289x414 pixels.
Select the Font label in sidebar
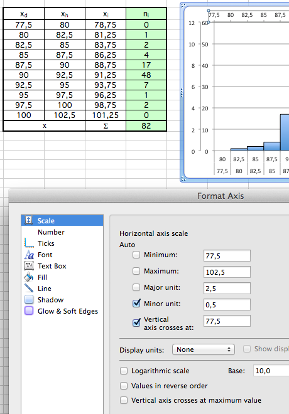[x=45, y=255]
